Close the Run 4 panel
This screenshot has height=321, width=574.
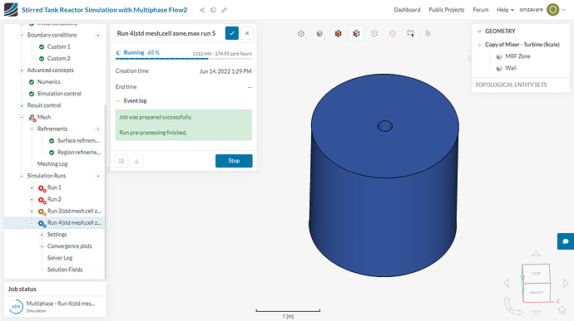247,33
